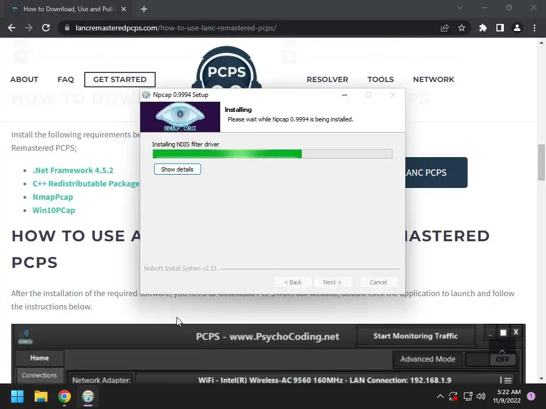Click the page vertical scrollbar thumb
The width and height of the screenshot is (546, 409).
[x=541, y=162]
